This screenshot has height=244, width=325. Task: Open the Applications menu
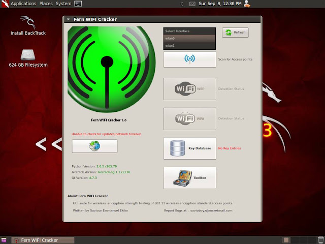(x=23, y=4)
